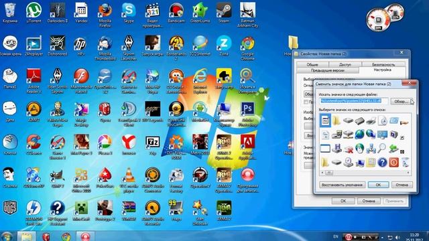Select the WinRAR desktop icon
Image resolution: width=429 pixels, height=241 pixels.
129,211
